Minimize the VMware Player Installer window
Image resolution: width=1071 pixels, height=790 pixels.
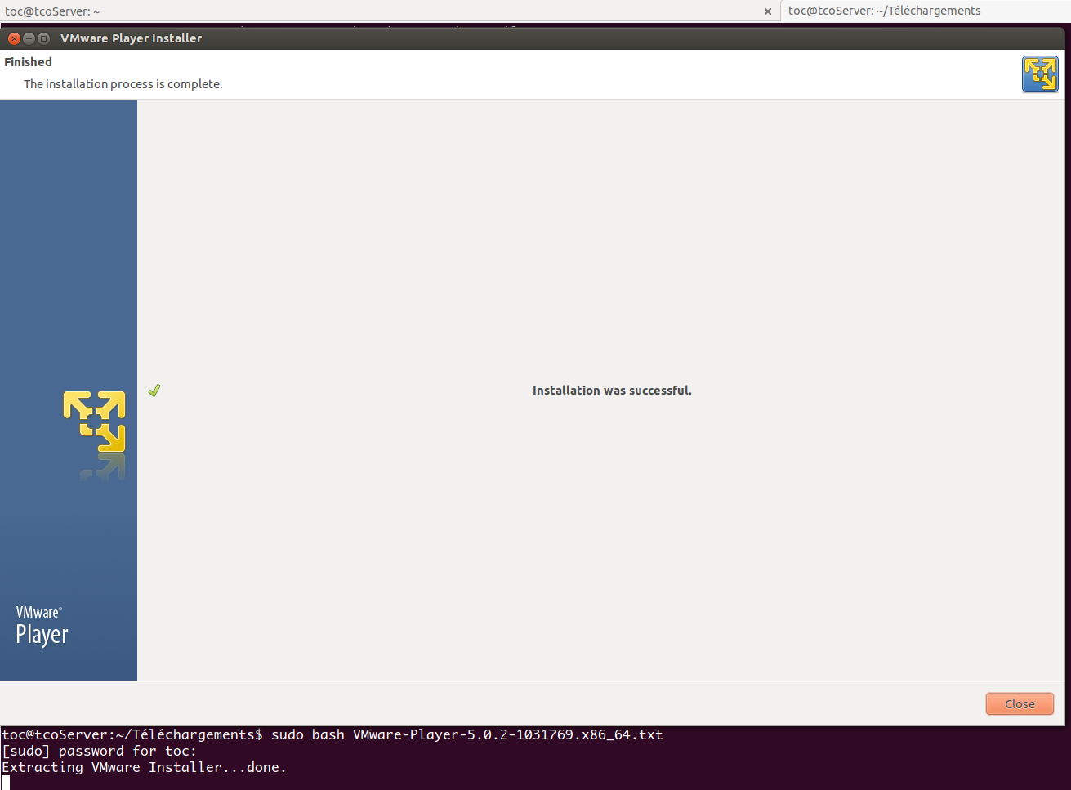[x=29, y=38]
